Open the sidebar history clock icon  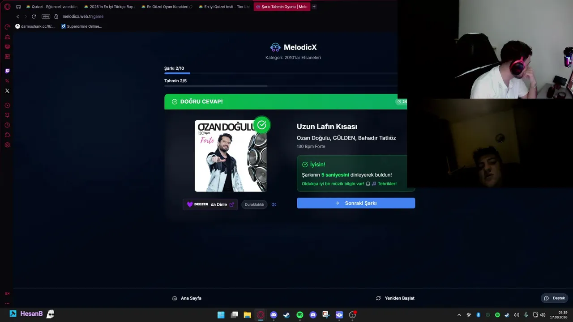pos(7,125)
